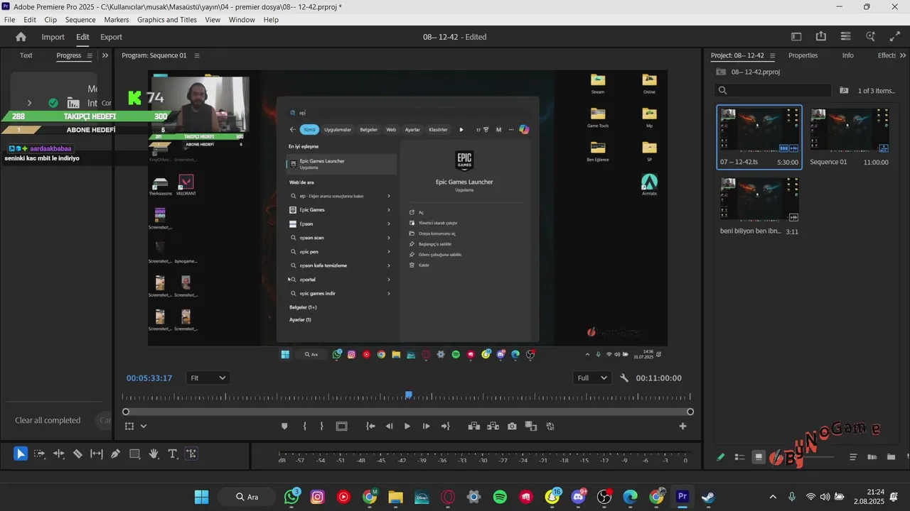Open the Workspaces icon in header
Viewport: 910px width, 511px height.
[796, 37]
